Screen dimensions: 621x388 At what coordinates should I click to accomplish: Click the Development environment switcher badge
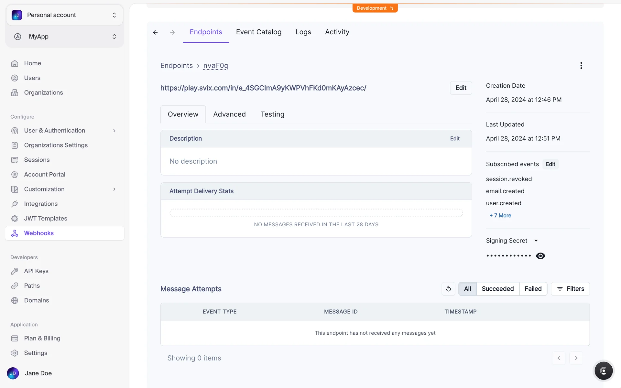click(375, 8)
